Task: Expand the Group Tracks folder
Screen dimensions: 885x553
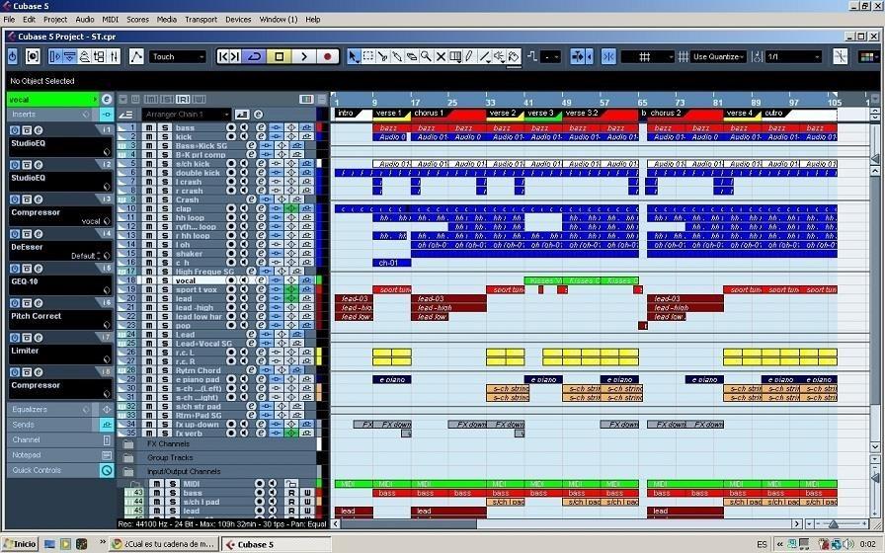Action: coord(128,457)
